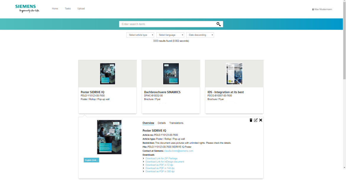346x180 pixels.
Task: Change sorting via Date descending dropdown
Action: coord(200,35)
